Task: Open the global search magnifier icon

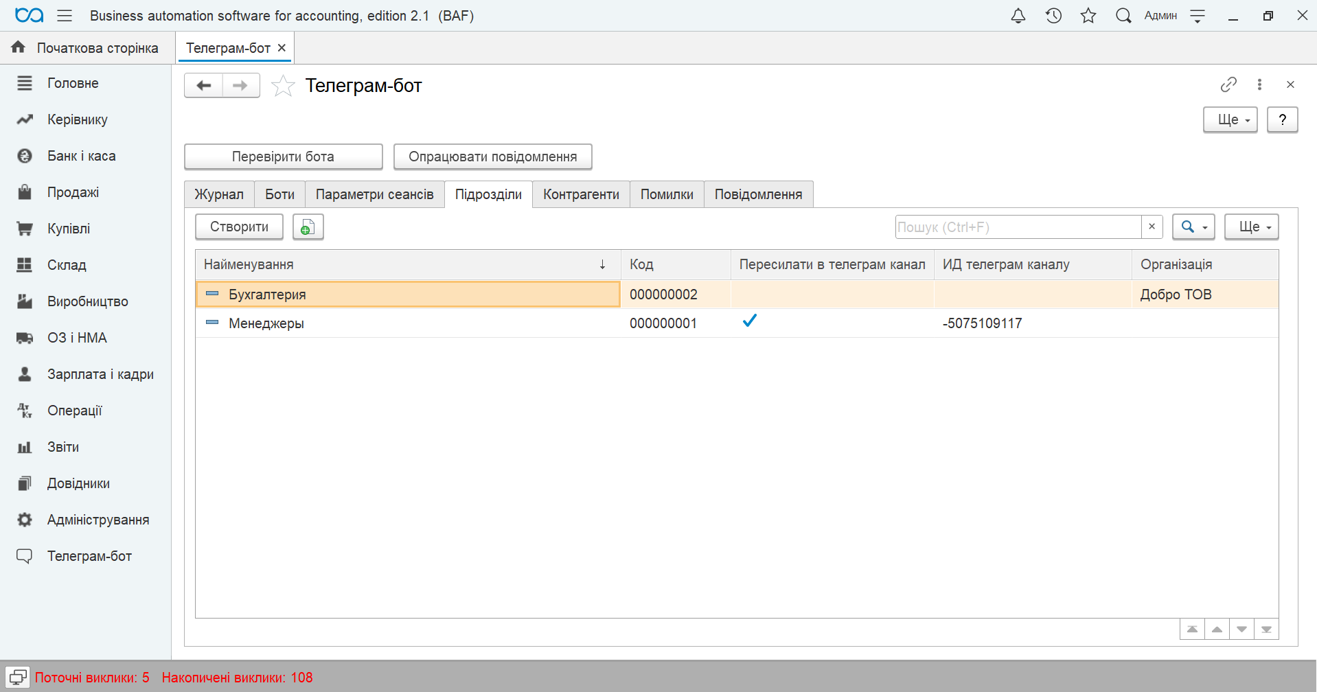Action: [x=1123, y=16]
